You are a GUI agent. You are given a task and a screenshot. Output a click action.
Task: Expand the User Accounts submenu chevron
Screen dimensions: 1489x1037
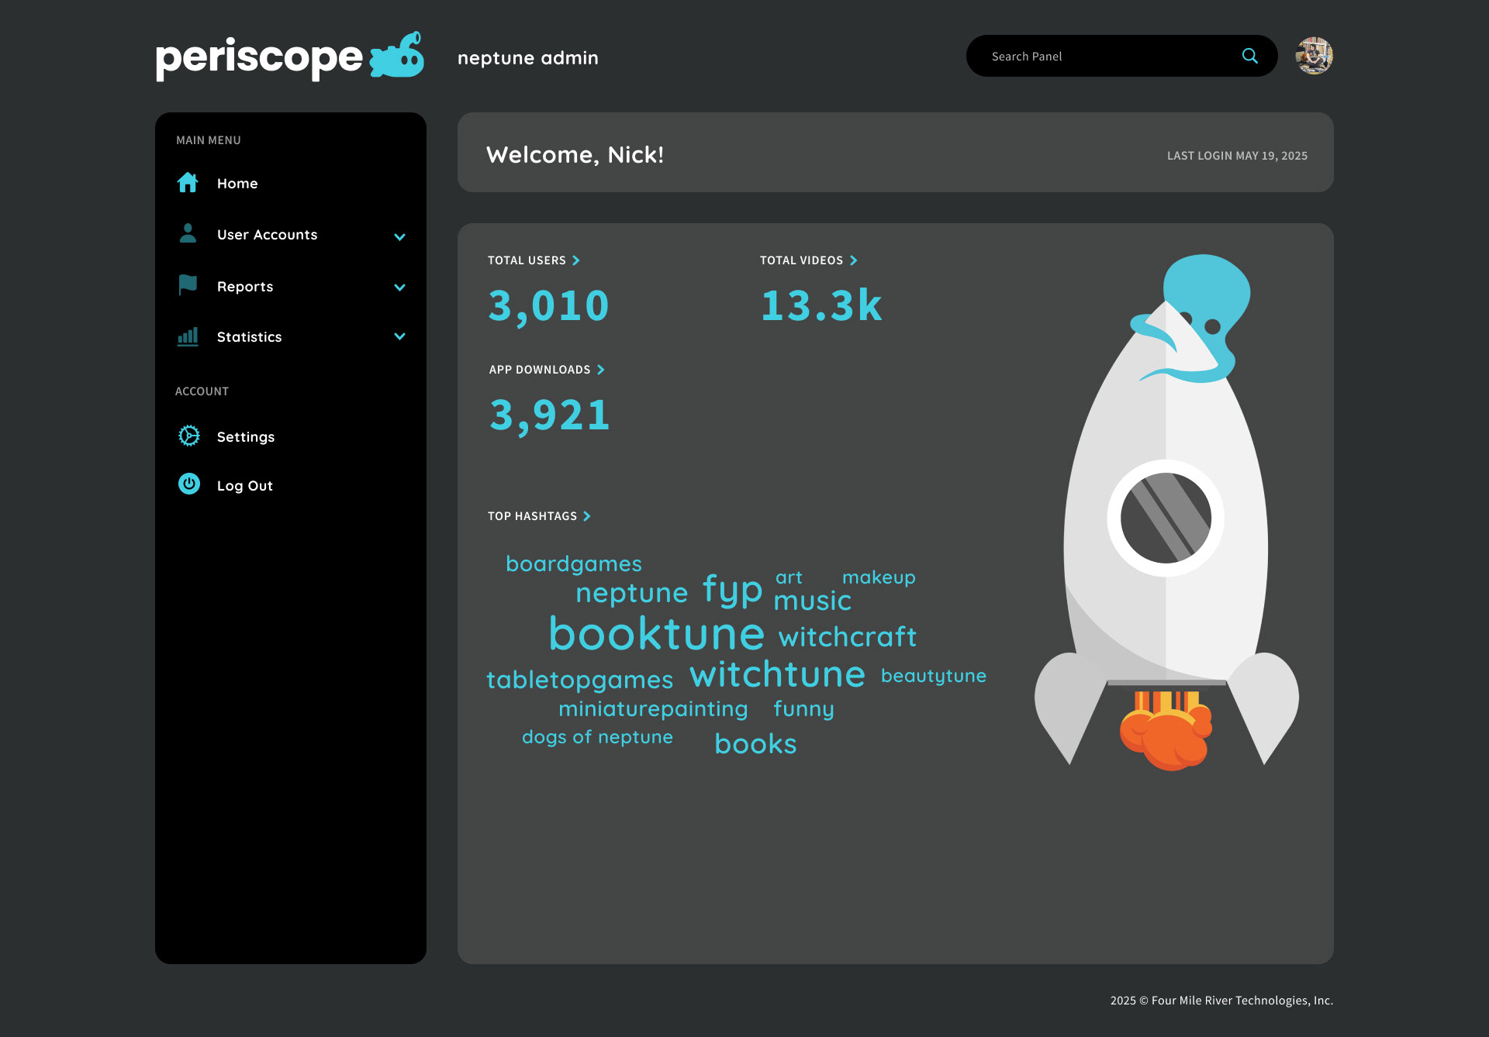click(x=399, y=236)
